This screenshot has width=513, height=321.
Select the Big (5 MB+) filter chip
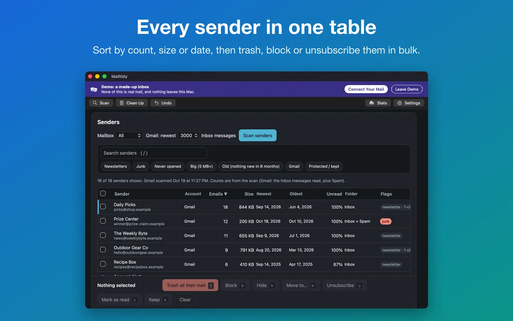click(x=202, y=166)
